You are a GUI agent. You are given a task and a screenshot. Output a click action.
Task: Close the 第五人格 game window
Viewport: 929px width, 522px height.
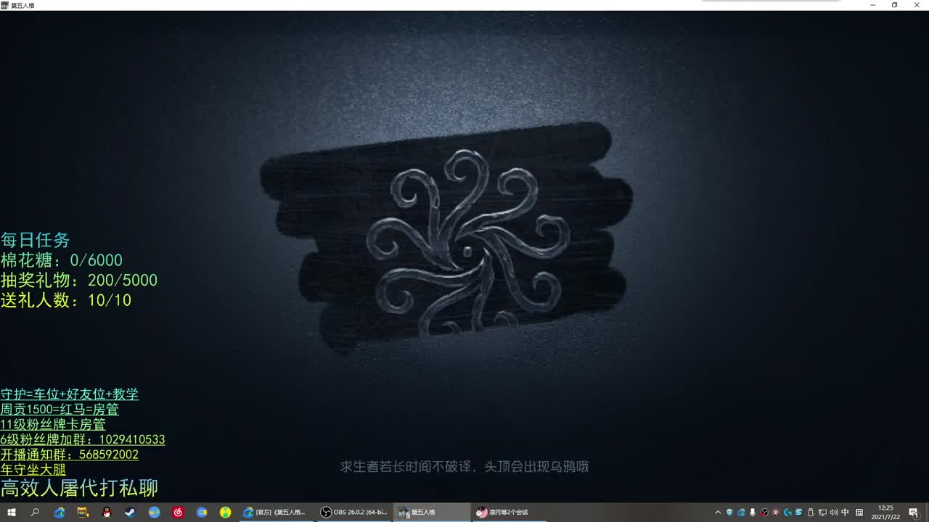(x=917, y=5)
